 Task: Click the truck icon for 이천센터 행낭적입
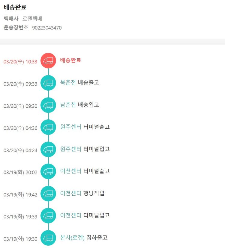48,194
